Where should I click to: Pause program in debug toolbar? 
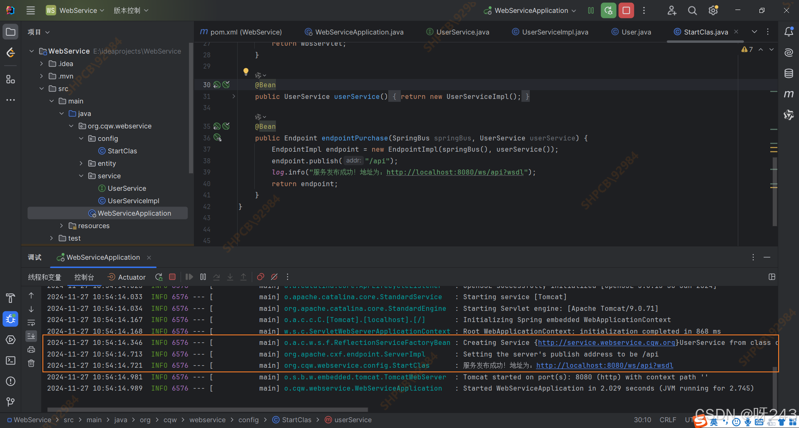203,277
